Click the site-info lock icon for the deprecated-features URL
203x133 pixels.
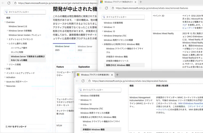click(89, 81)
